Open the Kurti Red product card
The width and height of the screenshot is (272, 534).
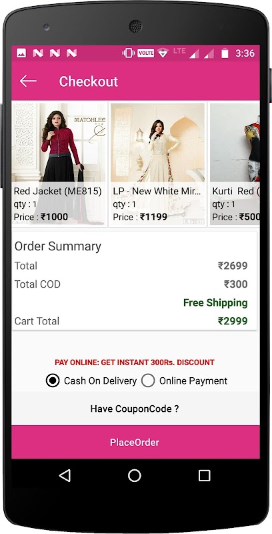click(x=234, y=164)
